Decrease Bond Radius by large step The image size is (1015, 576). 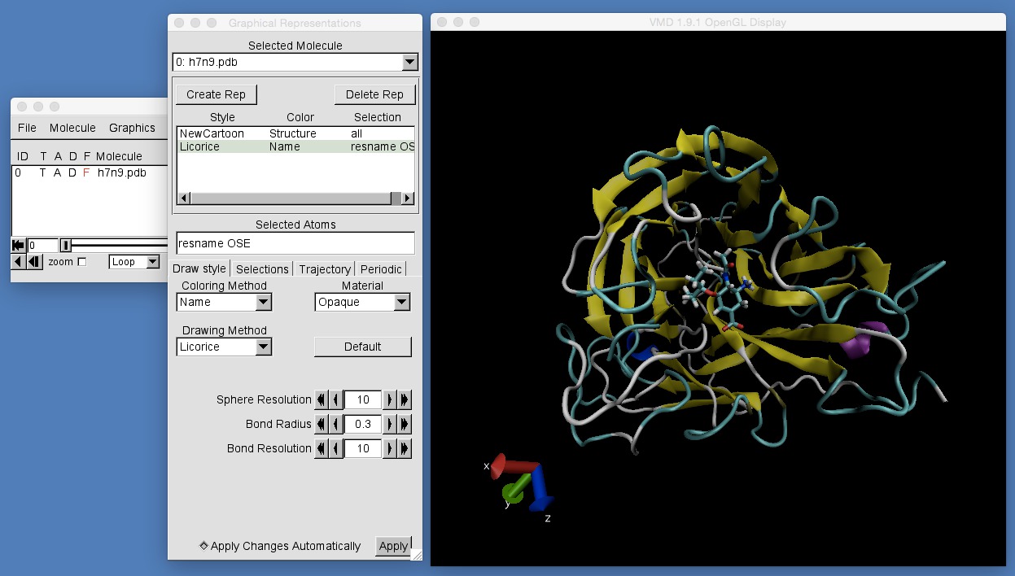tap(321, 424)
